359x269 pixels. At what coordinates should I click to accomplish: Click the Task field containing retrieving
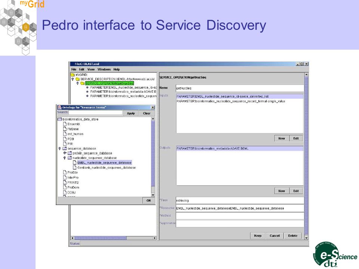pyautogui.click(x=240, y=201)
